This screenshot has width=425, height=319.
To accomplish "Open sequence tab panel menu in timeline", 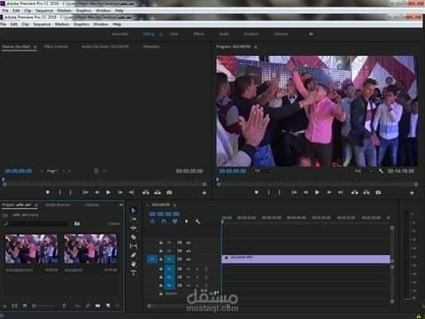I will 174,205.
